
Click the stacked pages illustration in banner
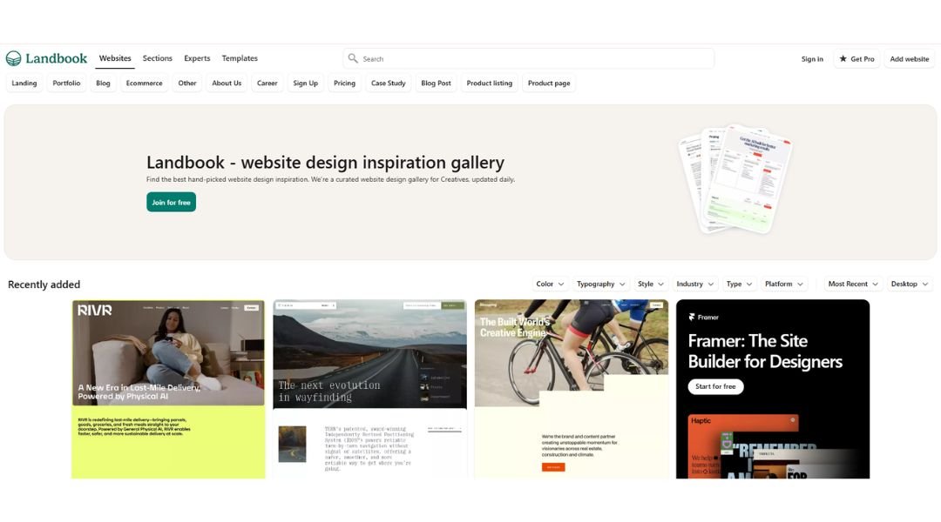point(736,179)
